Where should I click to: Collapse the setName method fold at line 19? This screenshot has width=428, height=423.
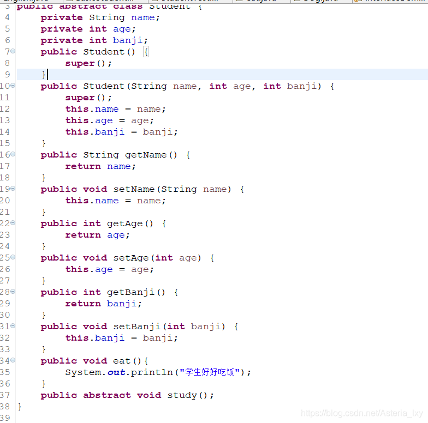coord(13,189)
